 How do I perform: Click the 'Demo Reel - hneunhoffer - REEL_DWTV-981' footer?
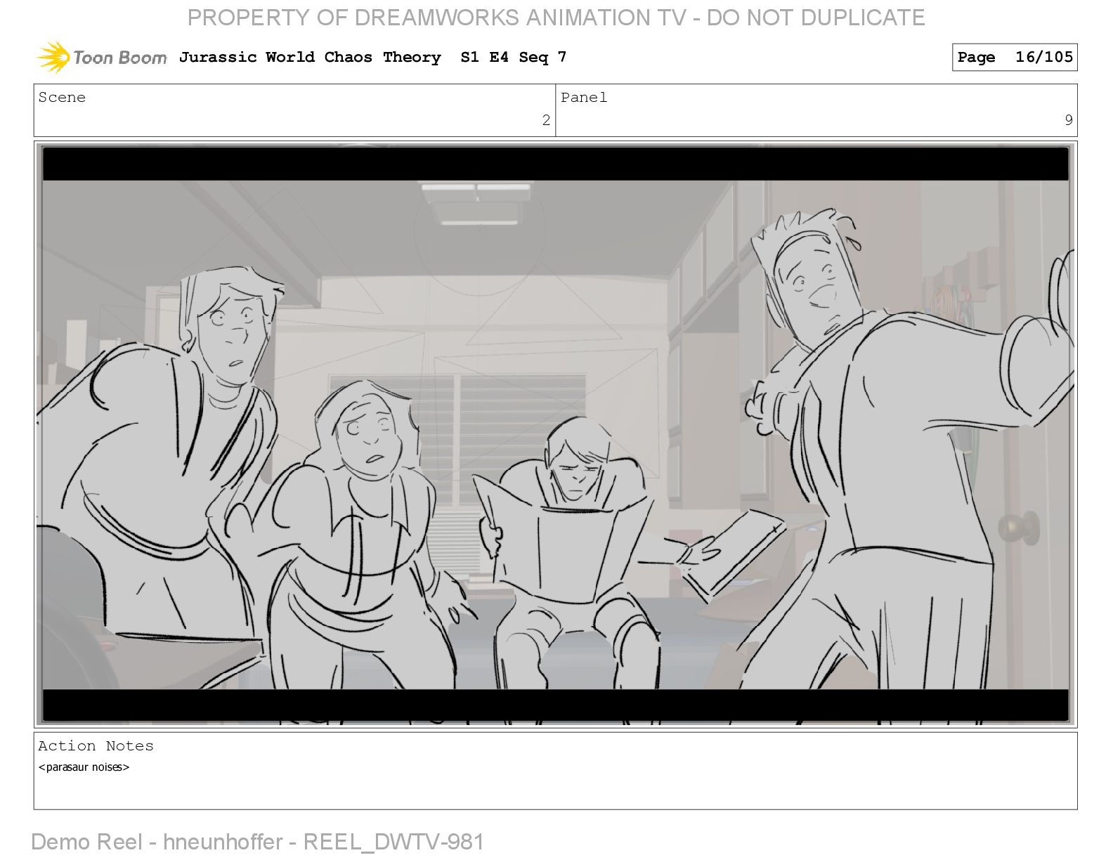pos(258,841)
